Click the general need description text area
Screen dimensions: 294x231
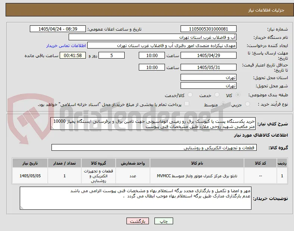153,124
